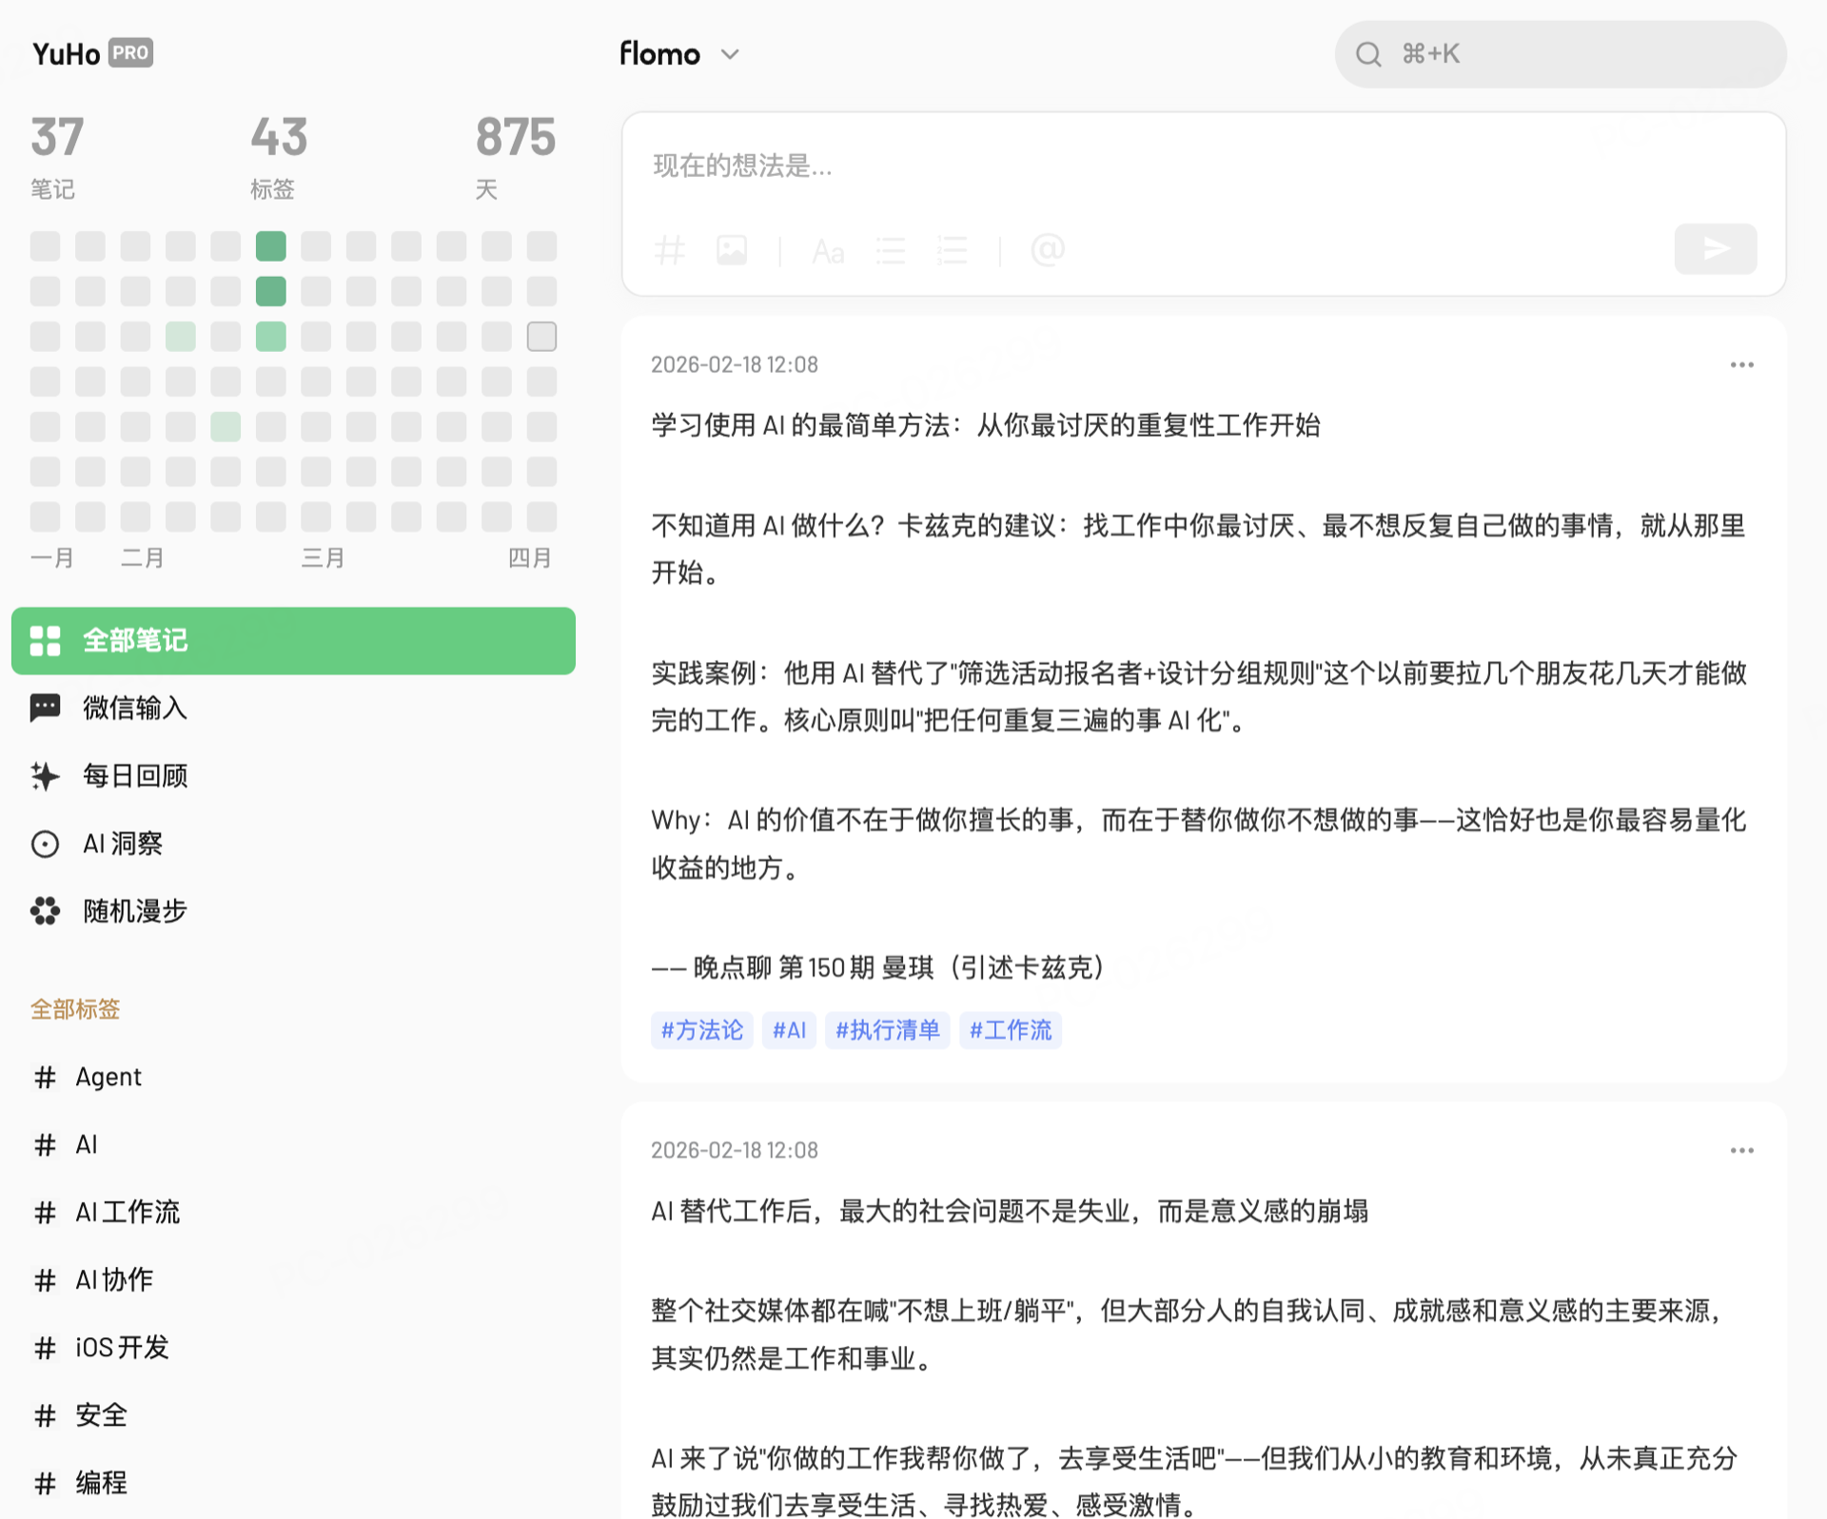Click the search magnifier icon
Screen dimensions: 1827x1519
1367,54
